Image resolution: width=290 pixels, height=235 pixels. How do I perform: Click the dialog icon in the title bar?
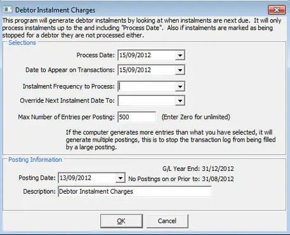tap(8, 10)
